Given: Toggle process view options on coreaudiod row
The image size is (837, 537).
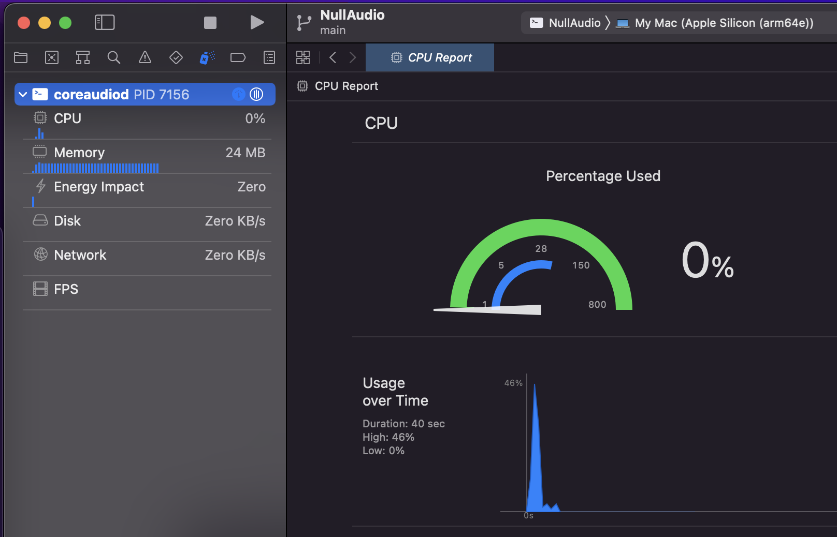Looking at the screenshot, I should coord(256,94).
